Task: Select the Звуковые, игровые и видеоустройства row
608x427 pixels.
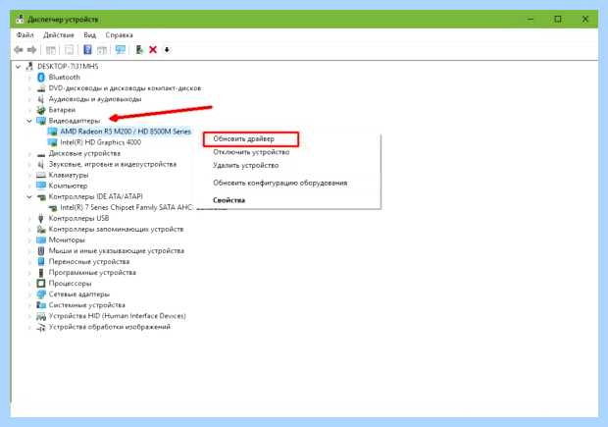Action: [x=113, y=164]
